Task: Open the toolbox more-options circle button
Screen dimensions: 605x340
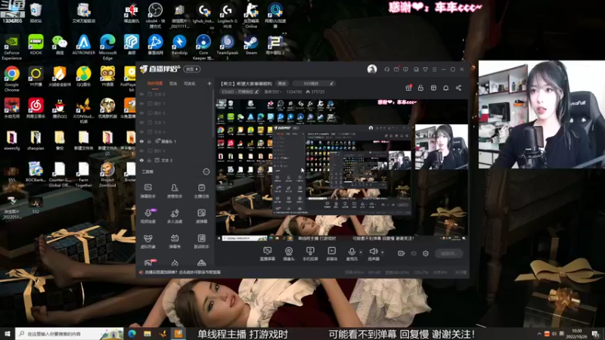Action: (x=206, y=172)
